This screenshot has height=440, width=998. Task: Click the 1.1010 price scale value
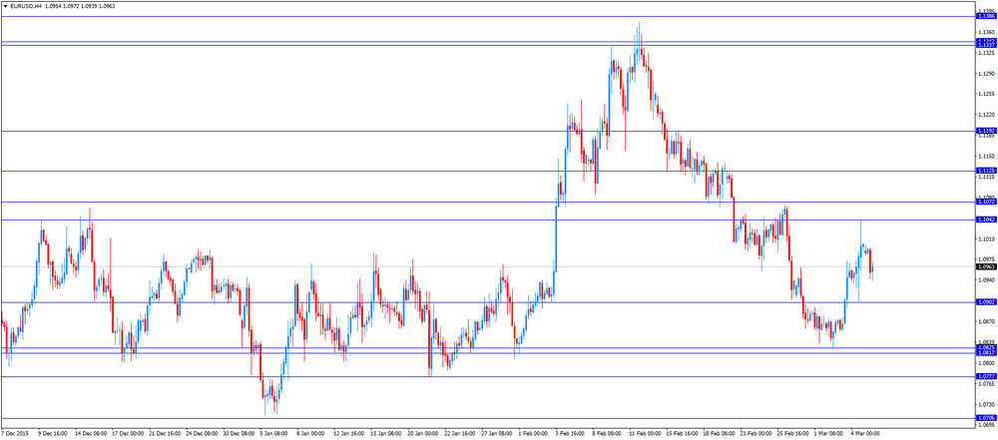[986, 238]
